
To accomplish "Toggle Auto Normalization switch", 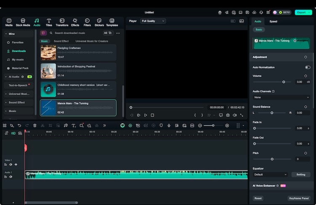I will (x=308, y=67).
